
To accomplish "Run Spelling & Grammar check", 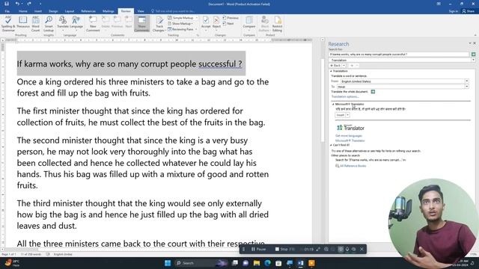I will click(x=8, y=24).
